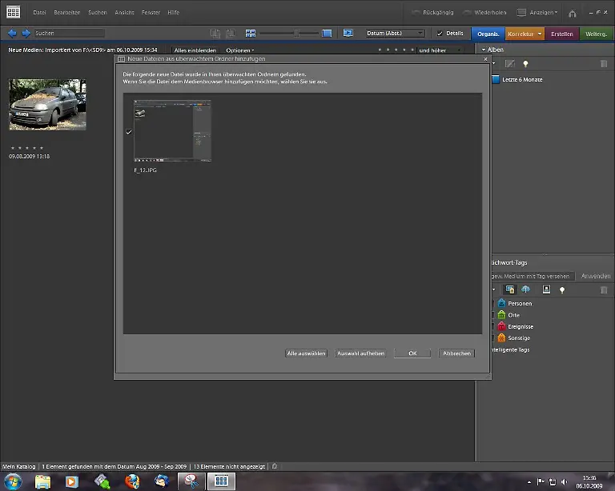Open Firefox from the taskbar
The image size is (615, 491).
(132, 481)
